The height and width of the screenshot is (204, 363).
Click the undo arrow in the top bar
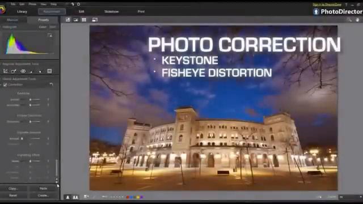pos(72,4)
